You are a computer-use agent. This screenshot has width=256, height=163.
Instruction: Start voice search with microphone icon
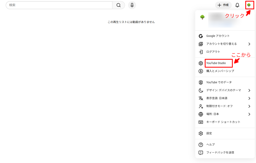pos(132,5)
